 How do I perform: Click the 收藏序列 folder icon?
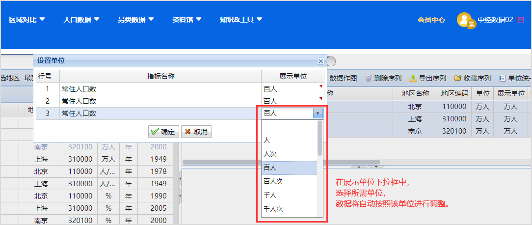pyautogui.click(x=458, y=78)
